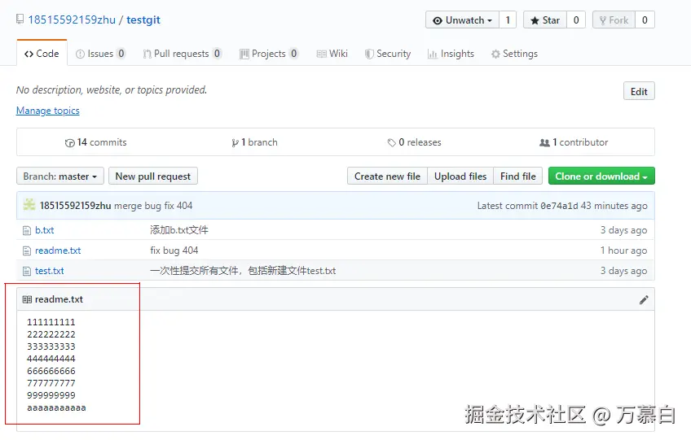Click the file icon next to test.txt
Viewport: 691px width, 440px height.
point(27,271)
